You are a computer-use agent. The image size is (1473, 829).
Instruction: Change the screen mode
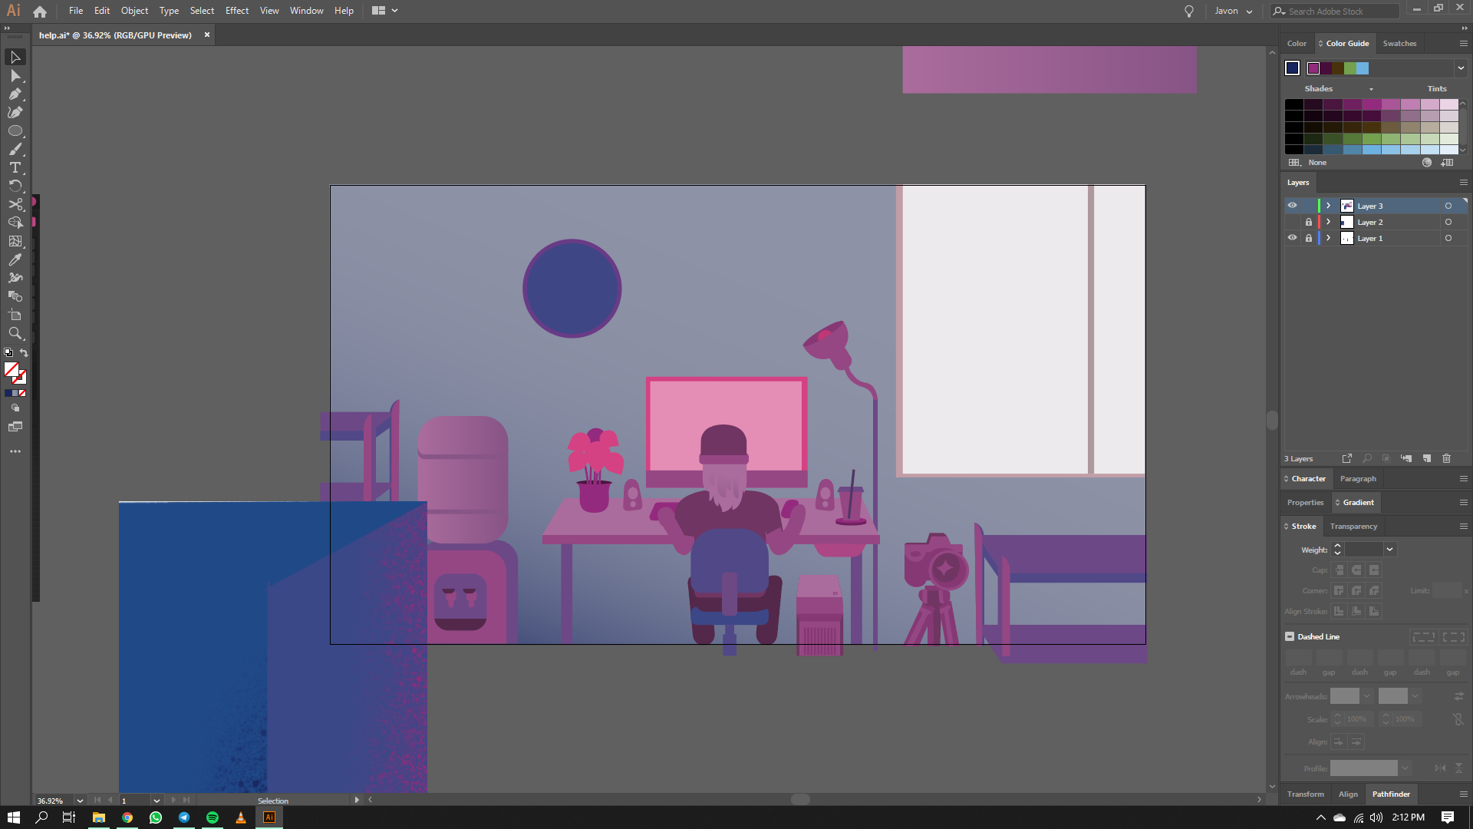(15, 427)
